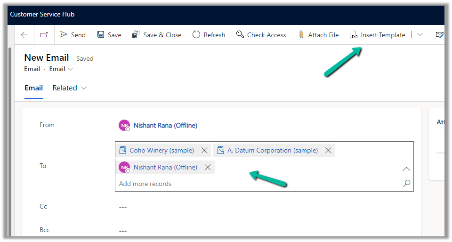This screenshot has width=452, height=242.
Task: Click the partially visible envelope pencil icon
Action: click(440, 35)
